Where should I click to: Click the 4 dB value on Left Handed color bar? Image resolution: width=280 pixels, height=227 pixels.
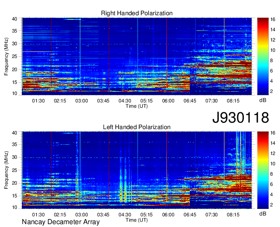(271, 195)
